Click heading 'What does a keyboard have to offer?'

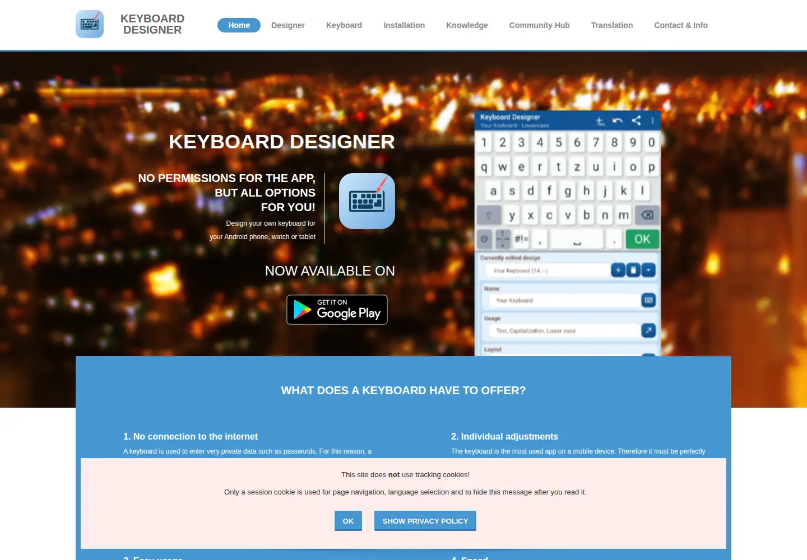tap(403, 390)
